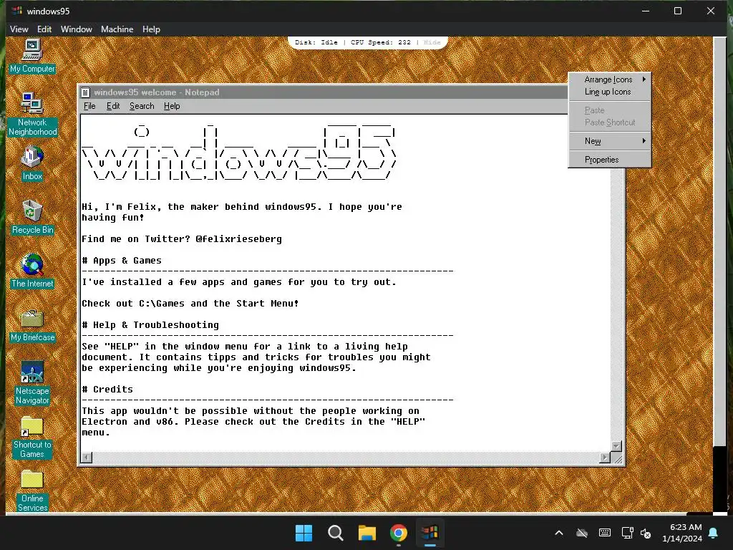This screenshot has width=733, height=550.
Task: Click the grayed Paste Shortcut entry
Action: coord(610,122)
